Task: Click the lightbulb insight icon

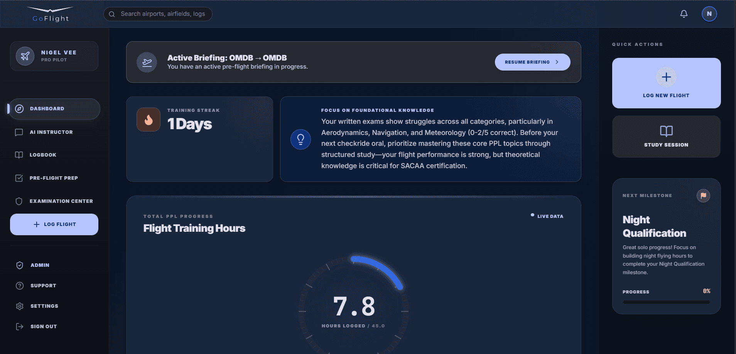Action: [x=300, y=139]
